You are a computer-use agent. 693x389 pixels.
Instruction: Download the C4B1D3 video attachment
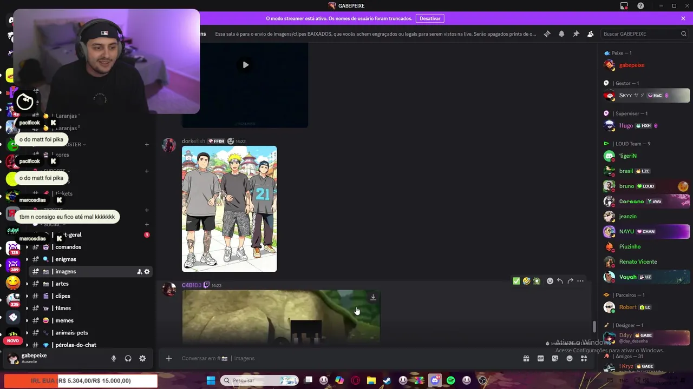[373, 297]
